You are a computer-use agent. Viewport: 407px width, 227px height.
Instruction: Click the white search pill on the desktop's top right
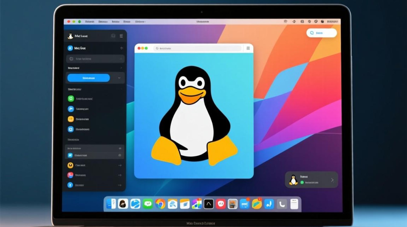click(322, 33)
